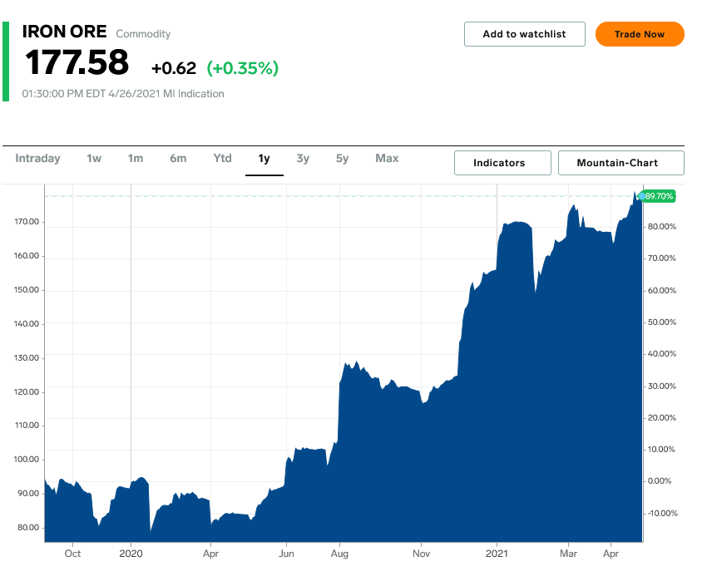The width and height of the screenshot is (707, 571).
Task: Show Max historical range
Action: (x=387, y=158)
